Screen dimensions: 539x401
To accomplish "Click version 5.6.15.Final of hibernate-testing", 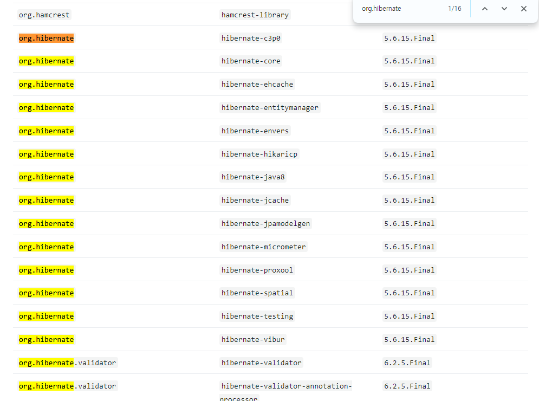I will coord(410,316).
